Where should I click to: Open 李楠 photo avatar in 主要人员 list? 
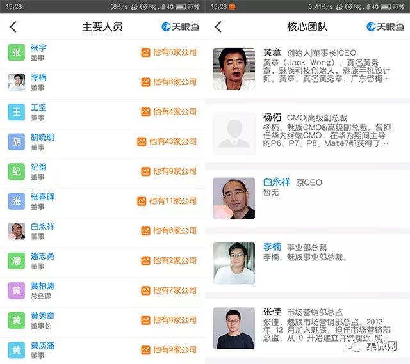tap(17, 83)
